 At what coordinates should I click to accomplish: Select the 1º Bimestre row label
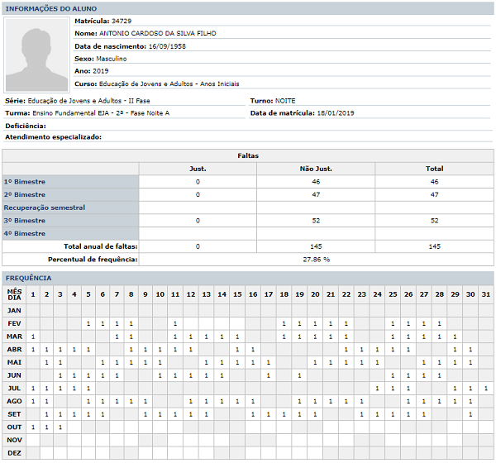[x=25, y=181]
